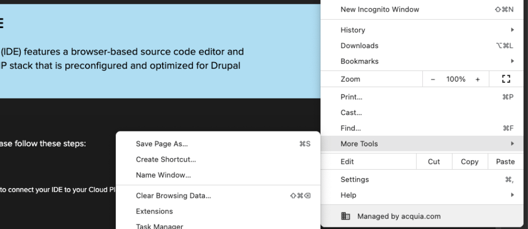Open Chrome Settings from the menu
This screenshot has width=528, height=229.
(354, 180)
